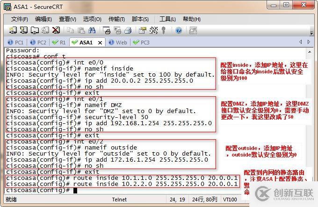
Task: Click the 'conf t' terminal line
Action: [36, 56]
